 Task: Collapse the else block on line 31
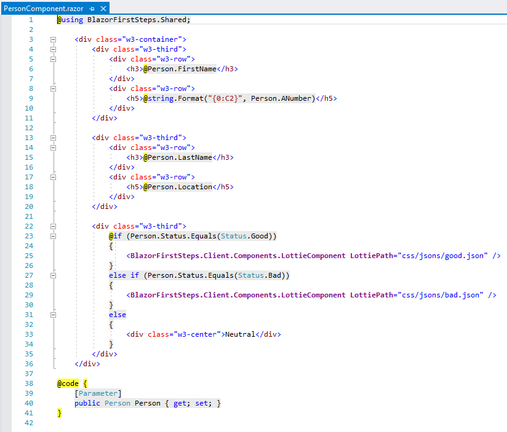coord(54,315)
